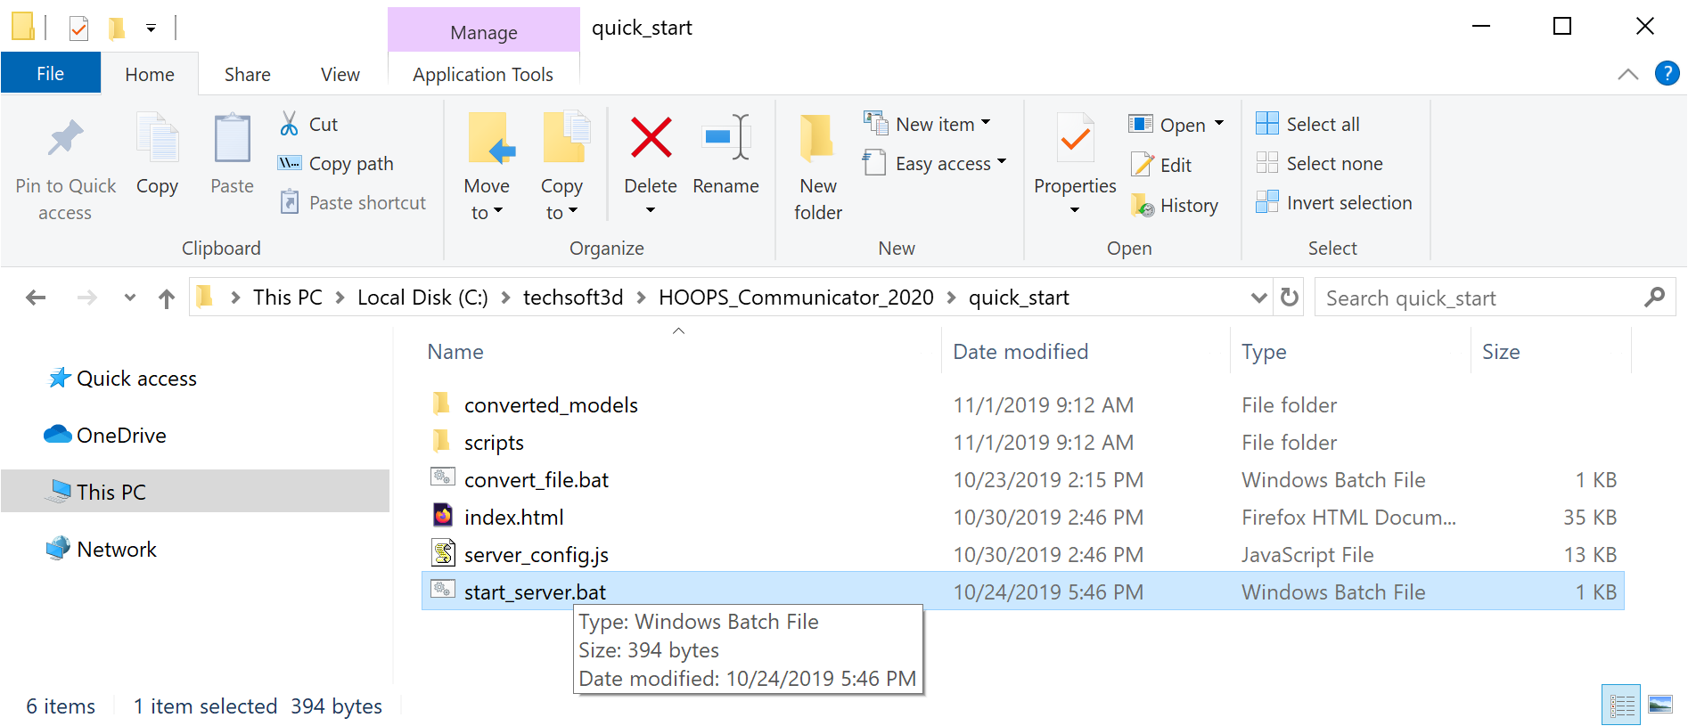View the History of the selected file
This screenshot has height=726, width=1688.
click(1175, 205)
